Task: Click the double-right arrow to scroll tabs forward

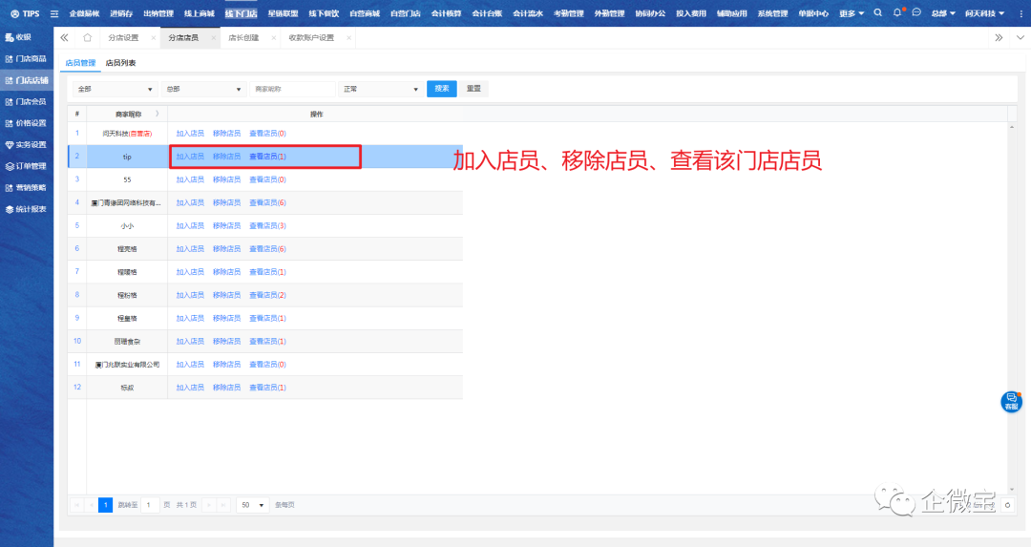Action: pos(999,38)
